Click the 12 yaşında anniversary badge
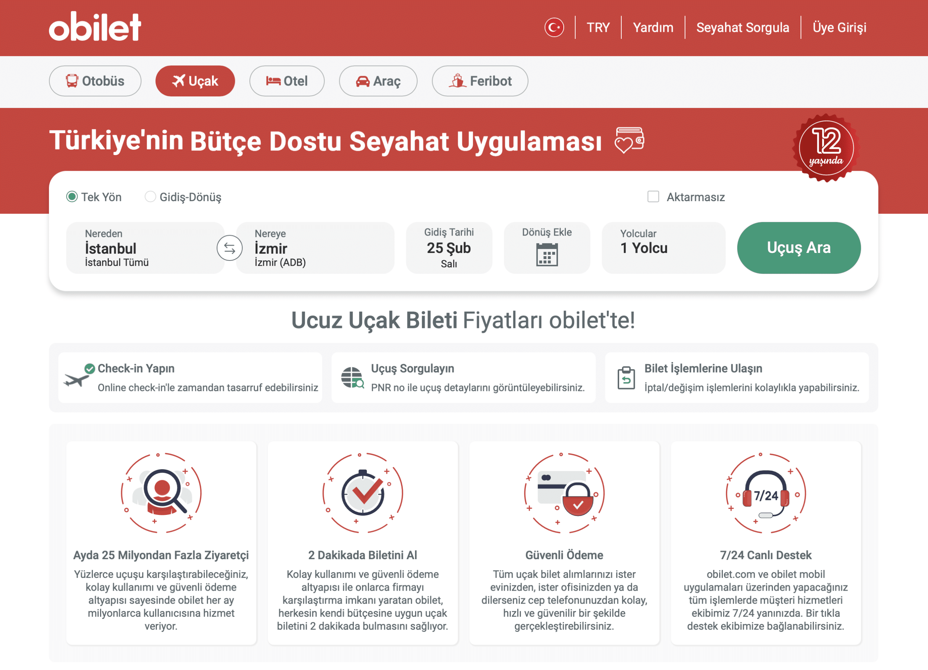 click(826, 148)
